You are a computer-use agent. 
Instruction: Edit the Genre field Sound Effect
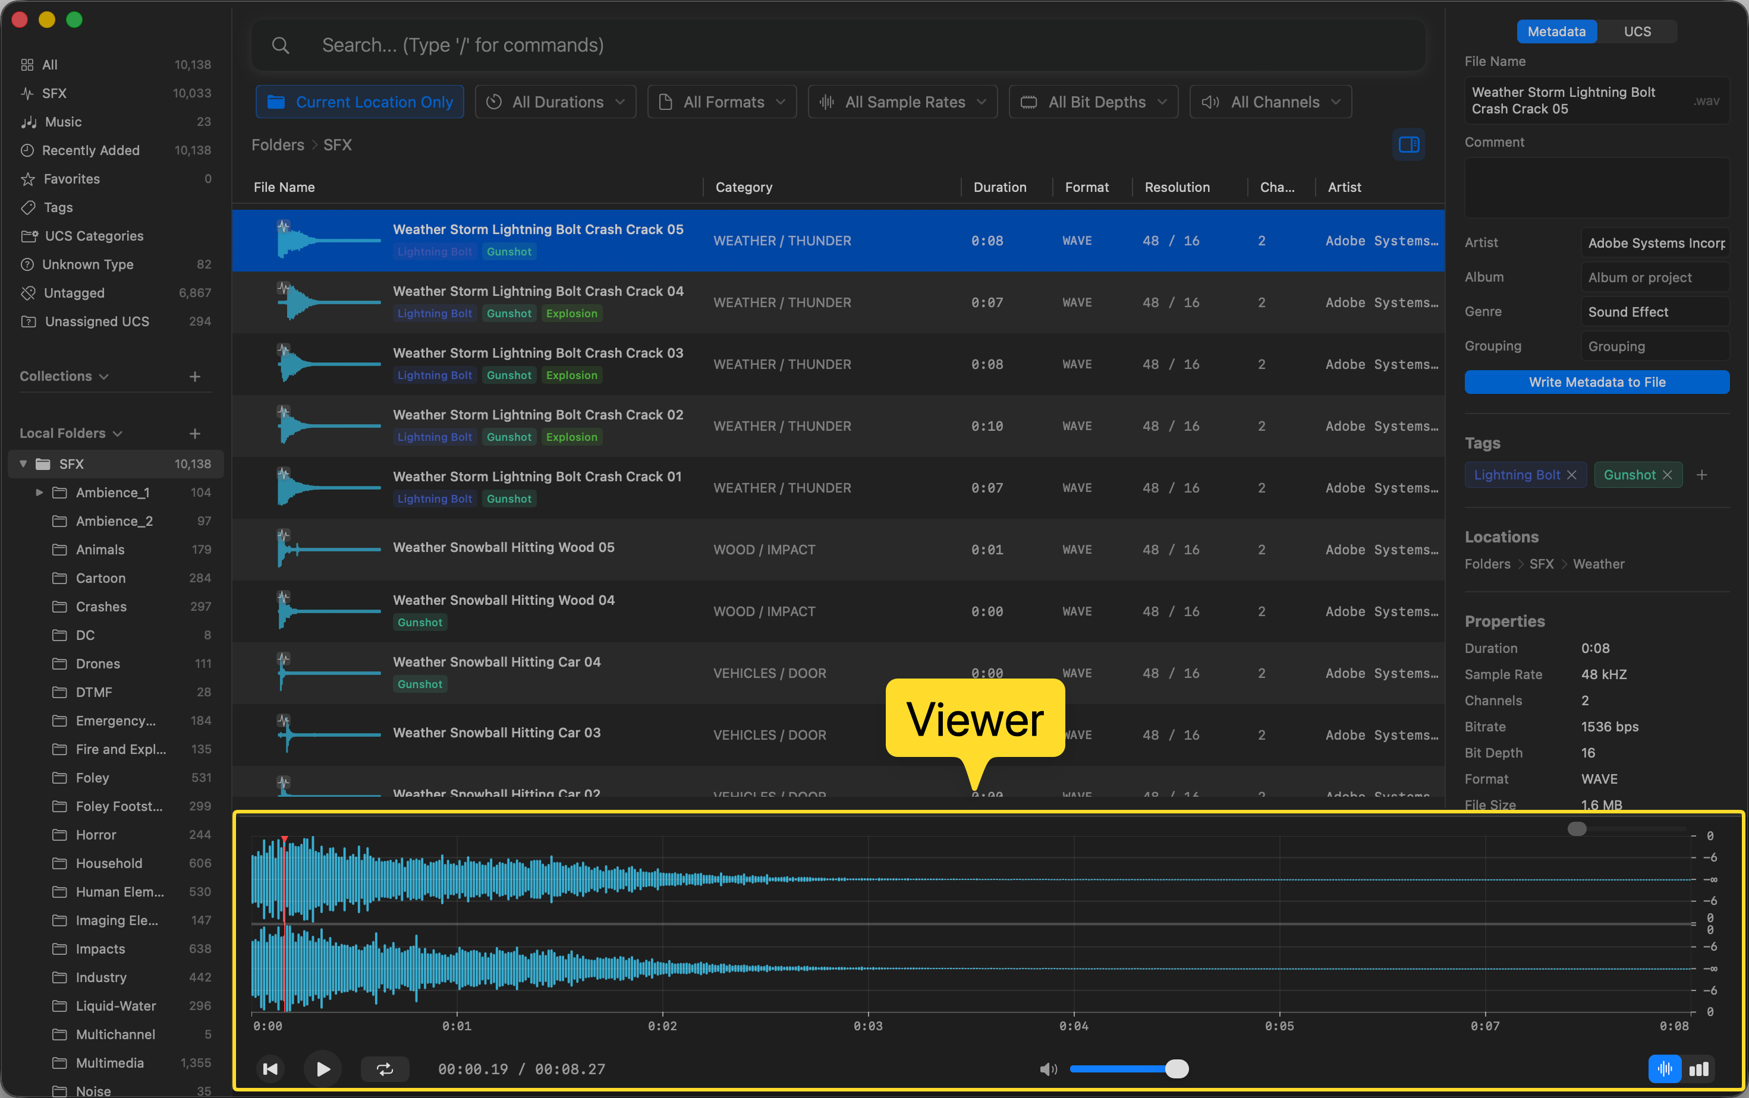(1654, 312)
